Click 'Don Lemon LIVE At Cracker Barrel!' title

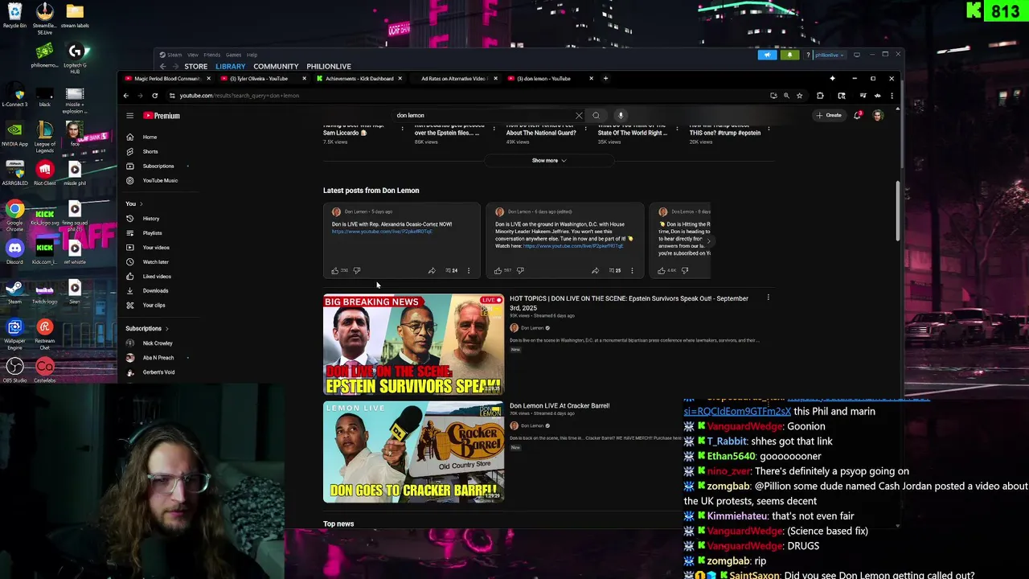[x=560, y=406]
